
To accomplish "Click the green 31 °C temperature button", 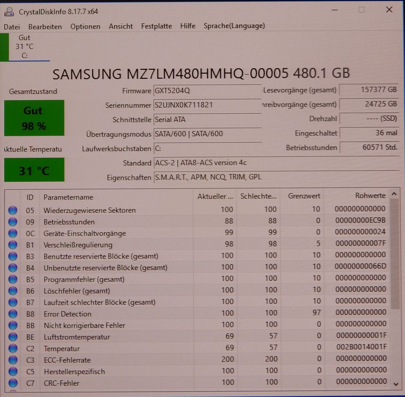I will click(34, 170).
